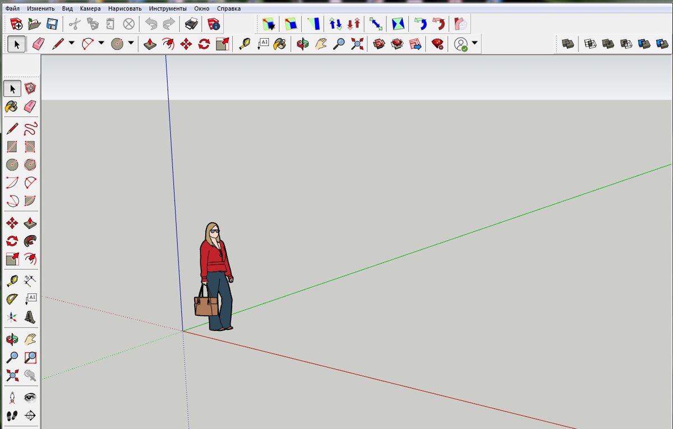Select the Intersect solid tool
The height and width of the screenshot is (429, 673).
coord(590,44)
